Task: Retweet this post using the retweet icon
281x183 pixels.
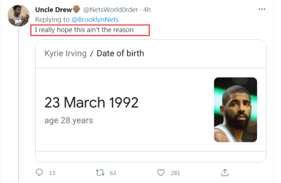Action: [x=101, y=172]
